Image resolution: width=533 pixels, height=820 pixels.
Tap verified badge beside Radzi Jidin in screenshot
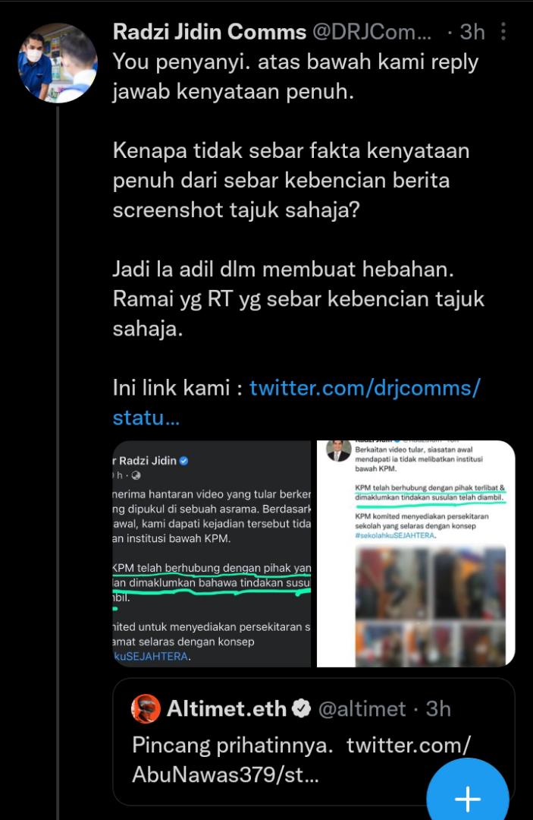tap(183, 461)
